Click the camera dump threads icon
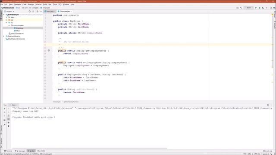 (5, 120)
